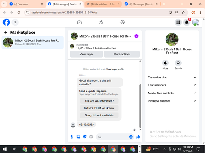Expand the Chat members section

pyautogui.click(x=172, y=85)
